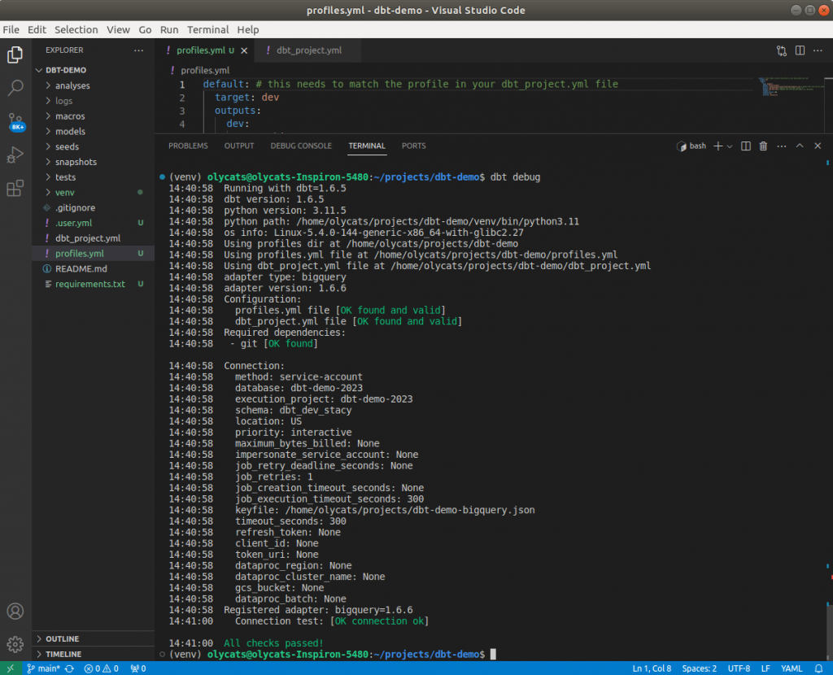Open the Run menu
This screenshot has width=833, height=675.
pyautogui.click(x=169, y=30)
